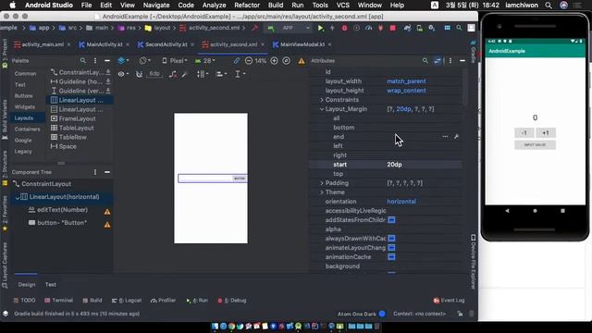
Task: Open the Navigate menu
Action: (x=156, y=6)
